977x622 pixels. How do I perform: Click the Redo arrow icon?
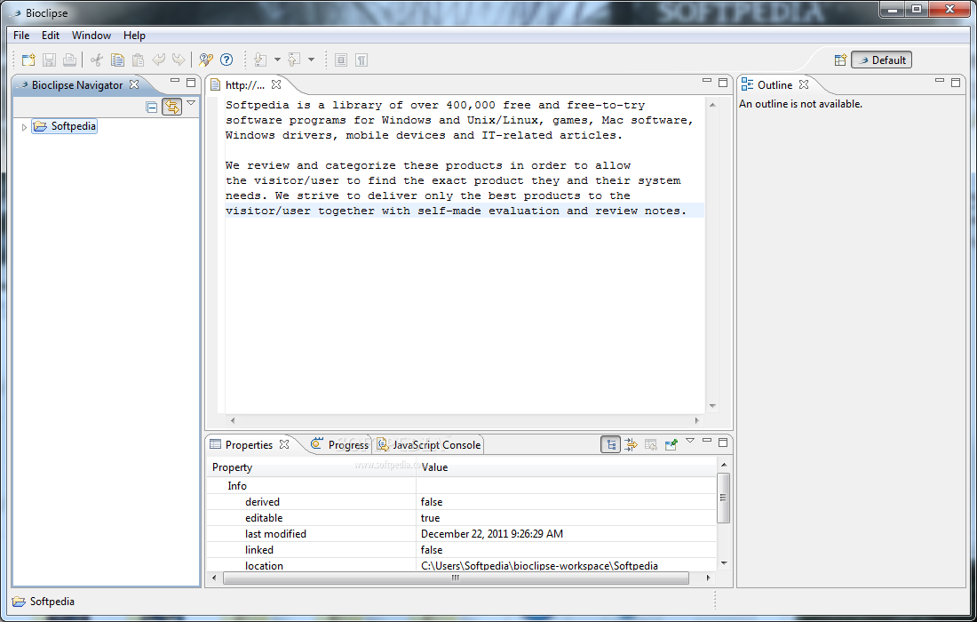point(179,60)
